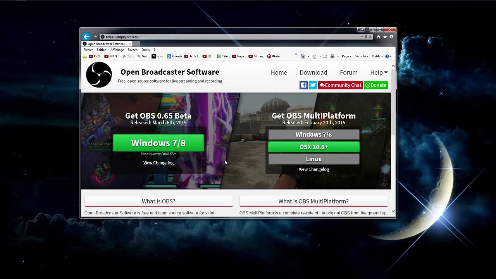Screen dimensions: 496x279
Task: View Changelog under OBS 0.65 Beta
Action: coord(158,163)
